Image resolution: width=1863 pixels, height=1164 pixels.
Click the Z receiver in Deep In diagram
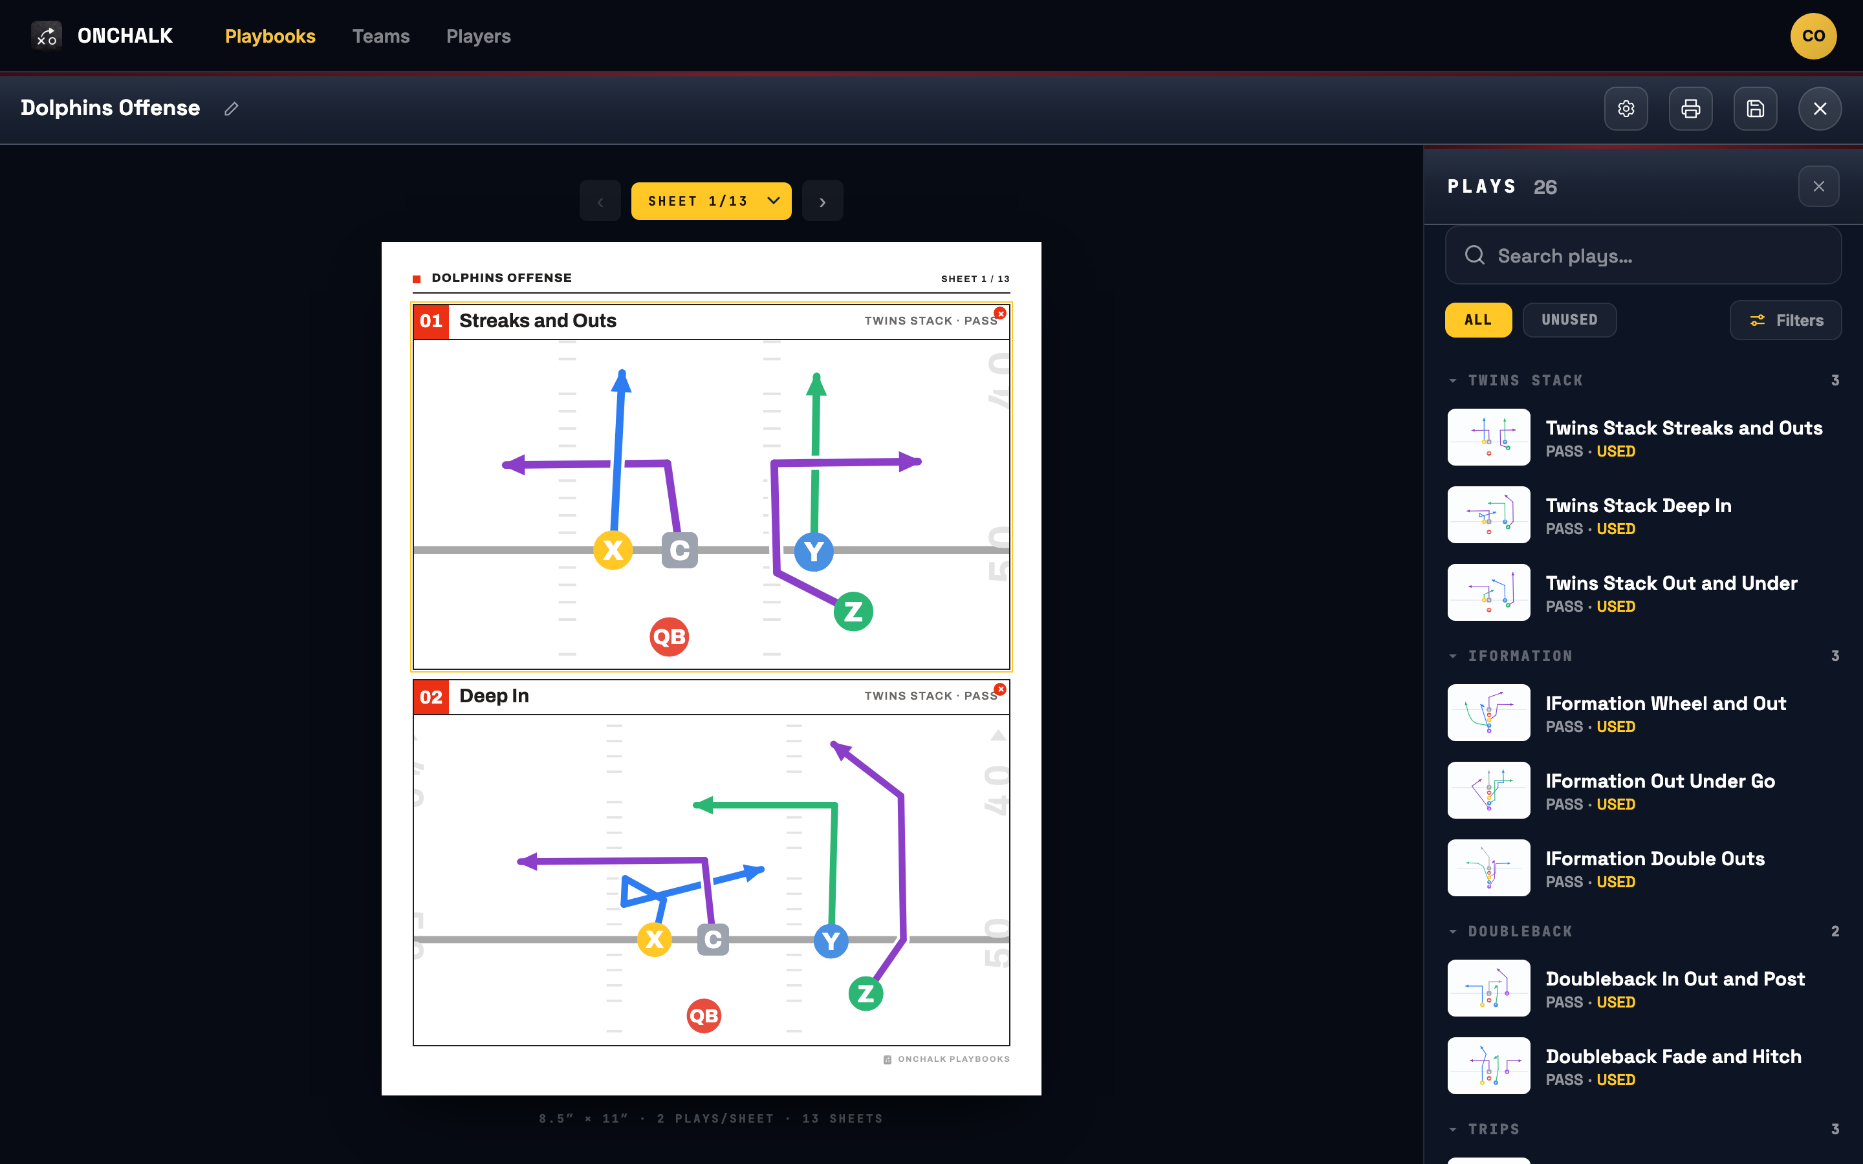(x=866, y=994)
